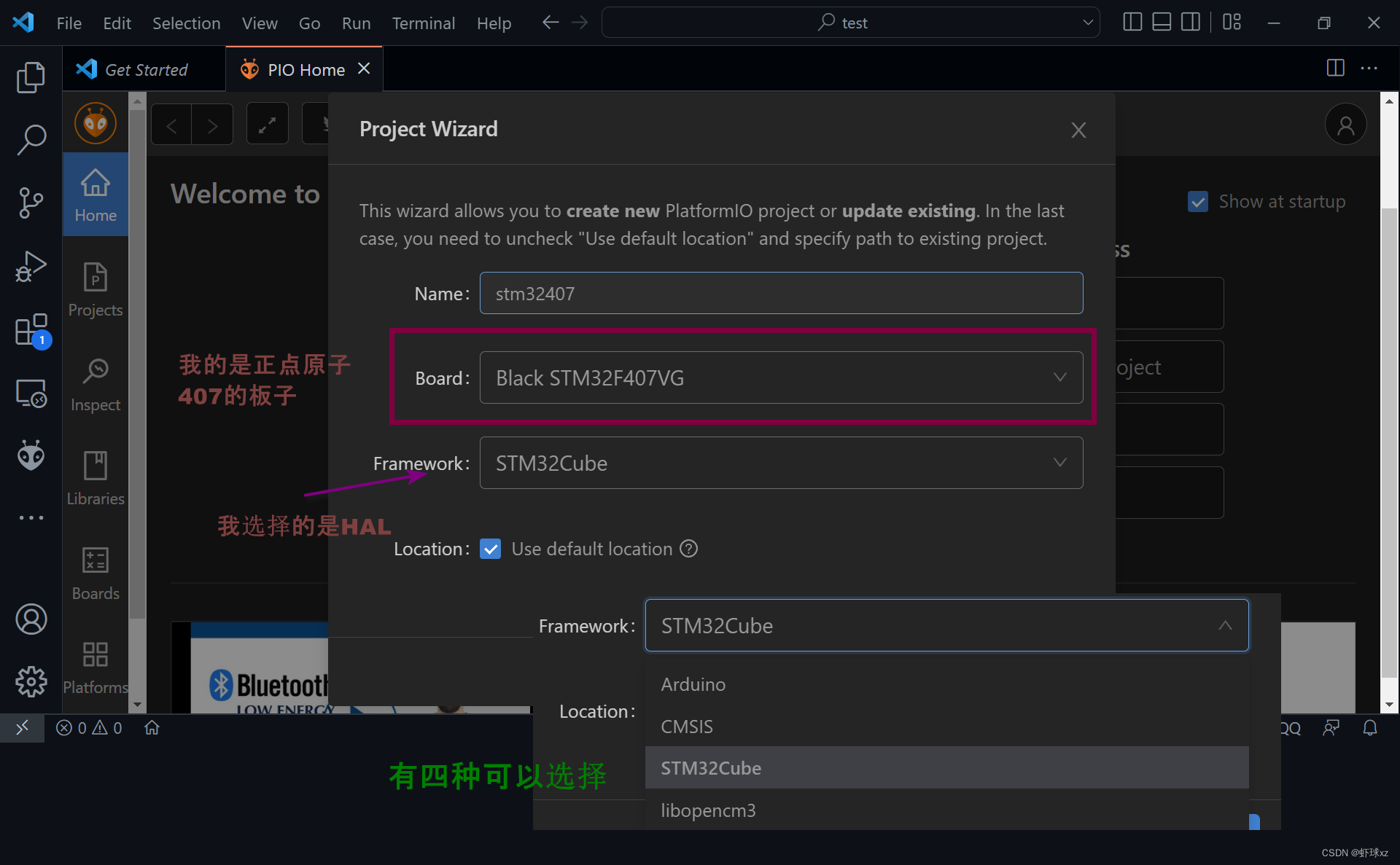Open the Run menu

[x=356, y=23]
